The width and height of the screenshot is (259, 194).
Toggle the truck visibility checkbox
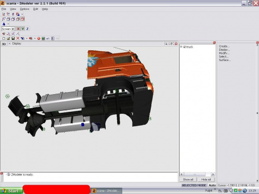click(184, 47)
